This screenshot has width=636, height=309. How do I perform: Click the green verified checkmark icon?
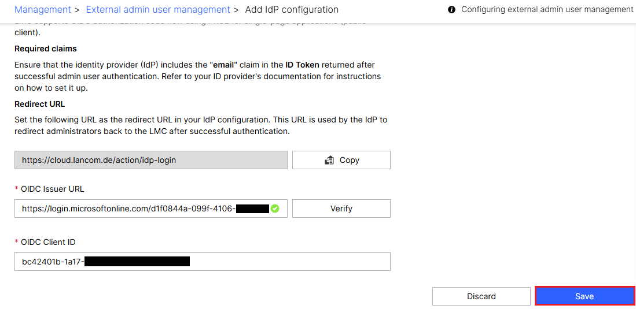275,209
